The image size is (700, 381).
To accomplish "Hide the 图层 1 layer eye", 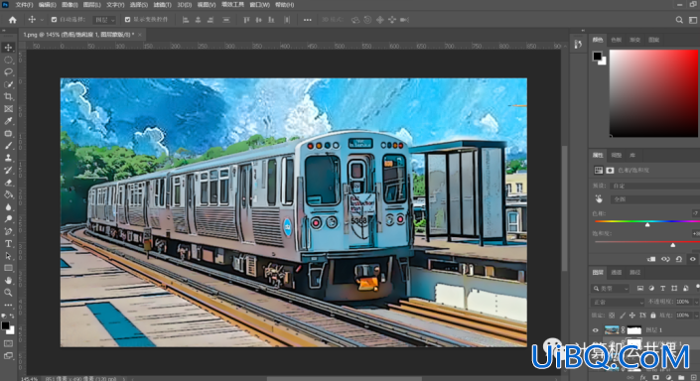I will click(595, 330).
